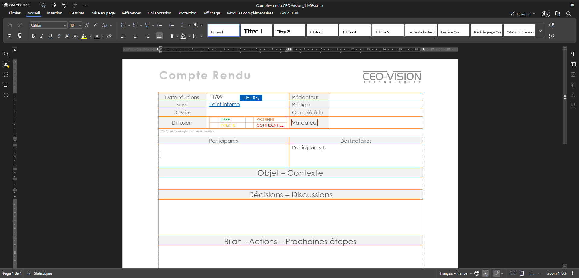Click the font color swatch
The height and width of the screenshot is (278, 579).
click(x=97, y=36)
